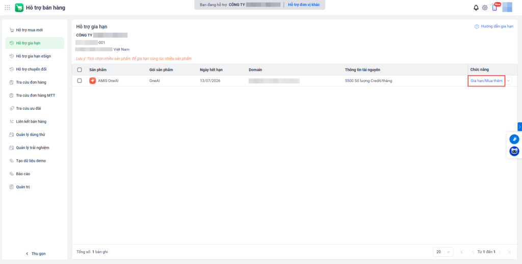Click OneAI in Gói sản phẩm column
Screen dimensions: 522x264
[154, 81]
